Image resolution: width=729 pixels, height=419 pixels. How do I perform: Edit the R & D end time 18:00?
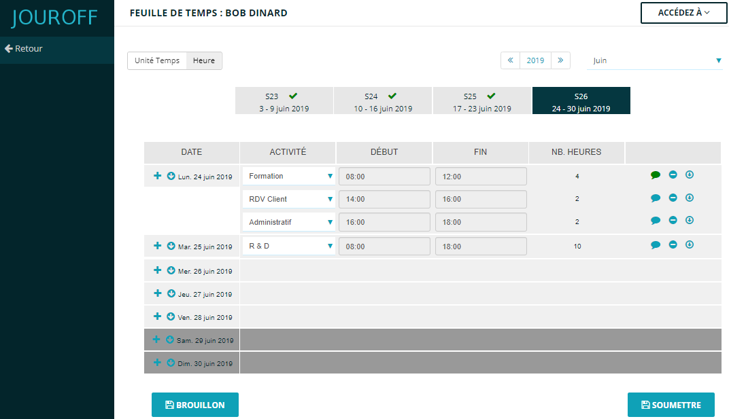coord(481,247)
